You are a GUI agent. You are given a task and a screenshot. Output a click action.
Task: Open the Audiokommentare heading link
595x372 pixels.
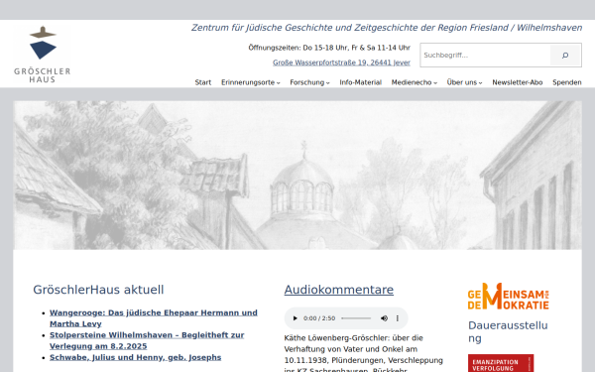[338, 290]
